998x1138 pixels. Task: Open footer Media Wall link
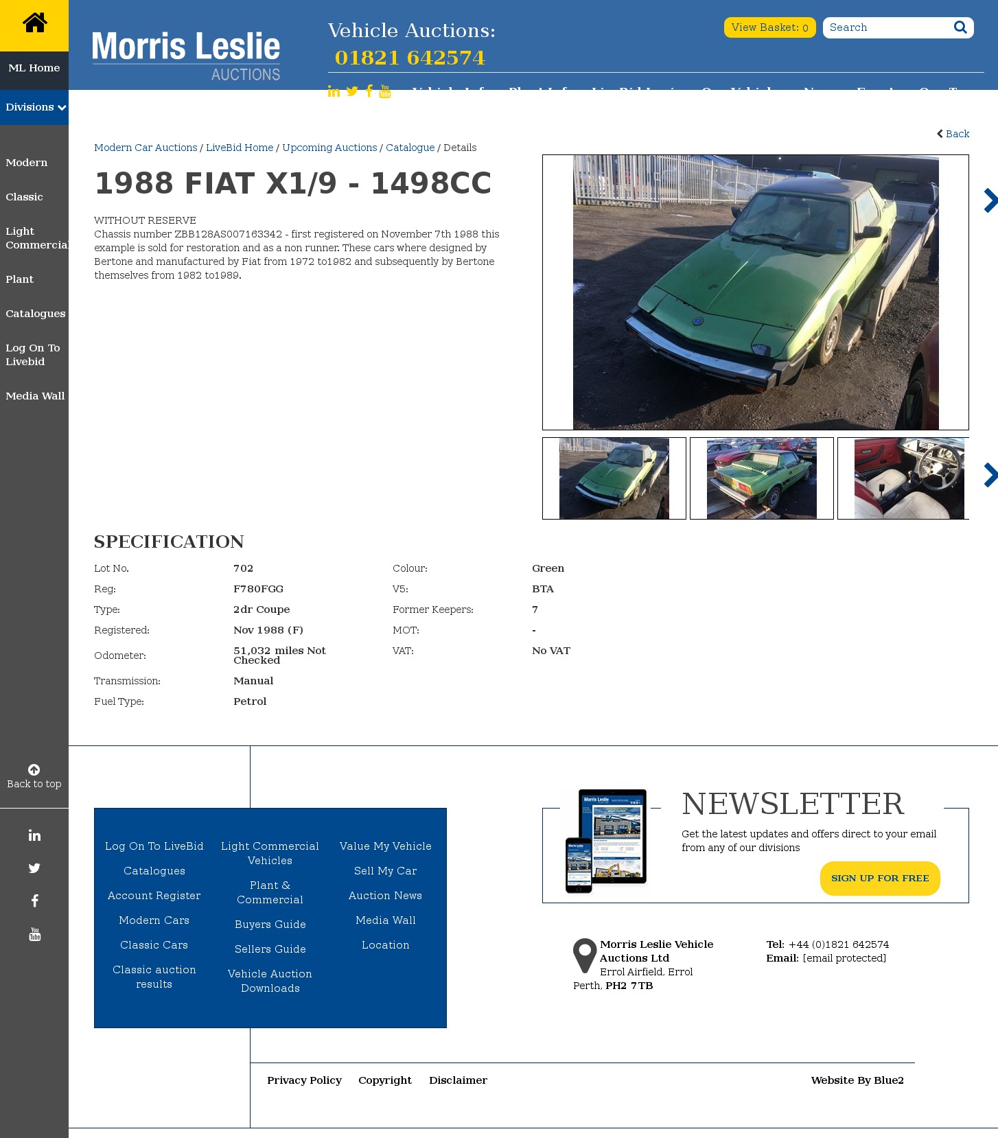pyautogui.click(x=386, y=920)
